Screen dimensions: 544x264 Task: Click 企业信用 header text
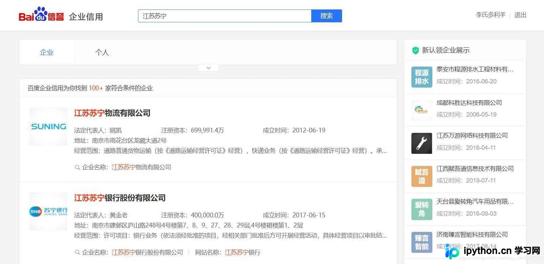86,17
